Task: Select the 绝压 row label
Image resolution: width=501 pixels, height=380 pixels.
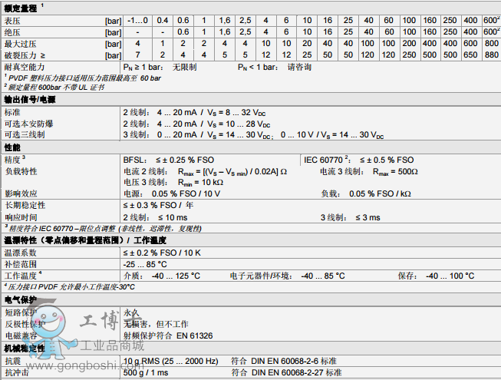Action: tap(12, 32)
